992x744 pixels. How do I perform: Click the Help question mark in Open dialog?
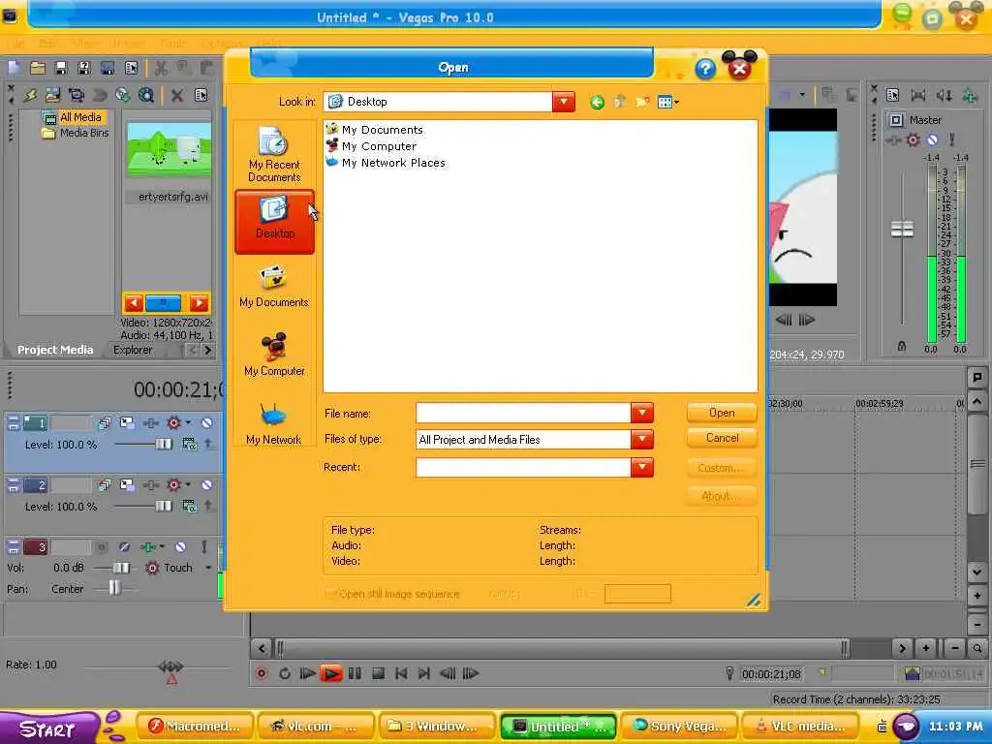tap(705, 69)
